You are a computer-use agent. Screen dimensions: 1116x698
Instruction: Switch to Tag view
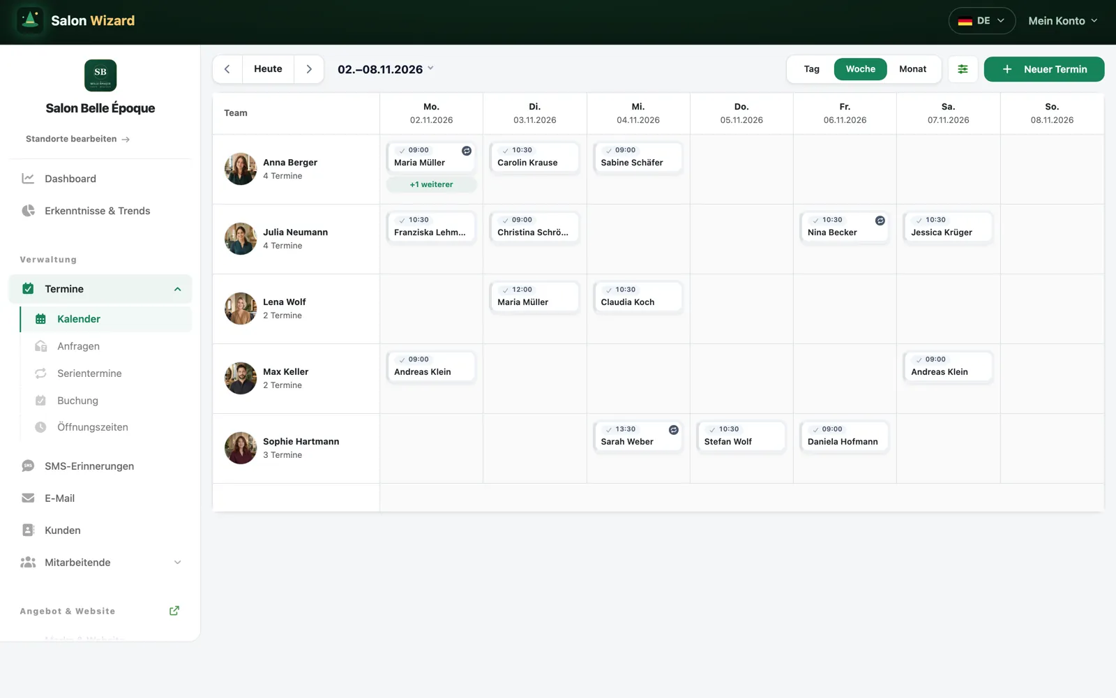pos(812,69)
